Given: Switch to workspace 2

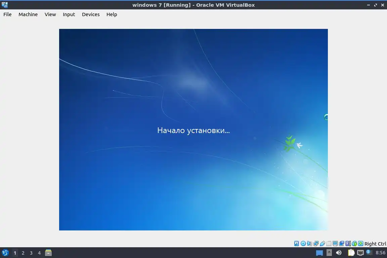Looking at the screenshot, I should click(x=23, y=253).
